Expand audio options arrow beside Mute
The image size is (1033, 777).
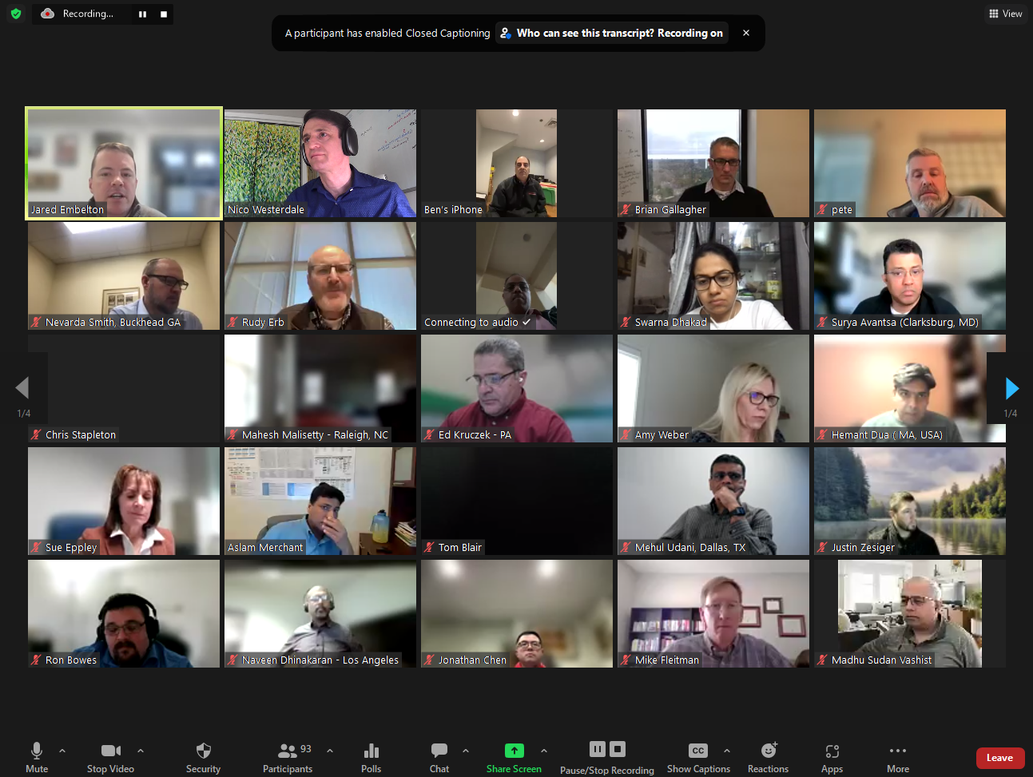(62, 751)
